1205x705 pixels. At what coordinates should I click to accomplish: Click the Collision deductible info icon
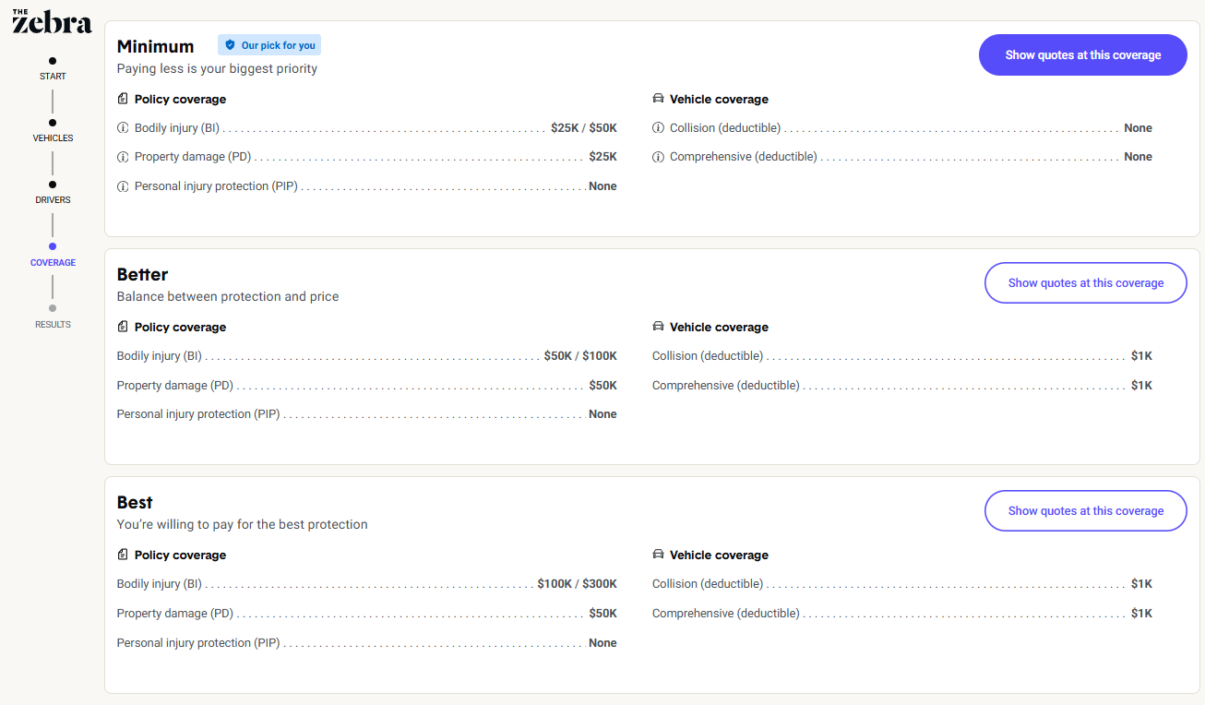658,127
